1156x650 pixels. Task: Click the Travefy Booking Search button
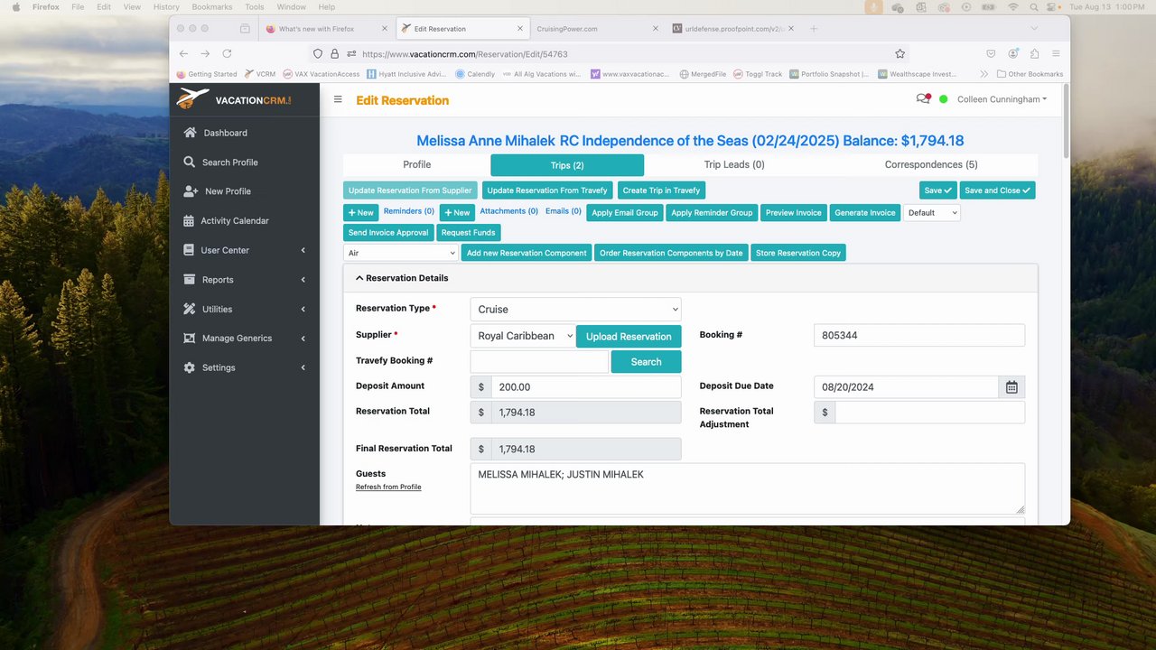646,361
